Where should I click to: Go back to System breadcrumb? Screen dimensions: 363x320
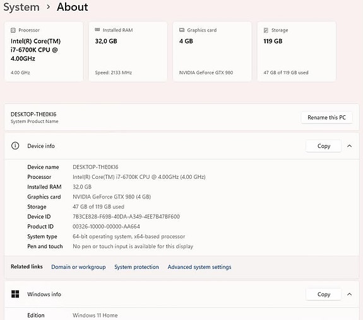pyautogui.click(x=21, y=7)
